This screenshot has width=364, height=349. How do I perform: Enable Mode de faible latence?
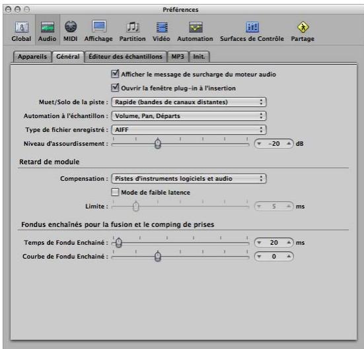(x=115, y=192)
